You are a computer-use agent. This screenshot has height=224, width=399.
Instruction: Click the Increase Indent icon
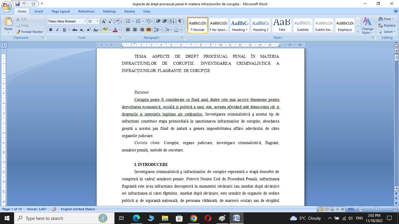(x=165, y=21)
